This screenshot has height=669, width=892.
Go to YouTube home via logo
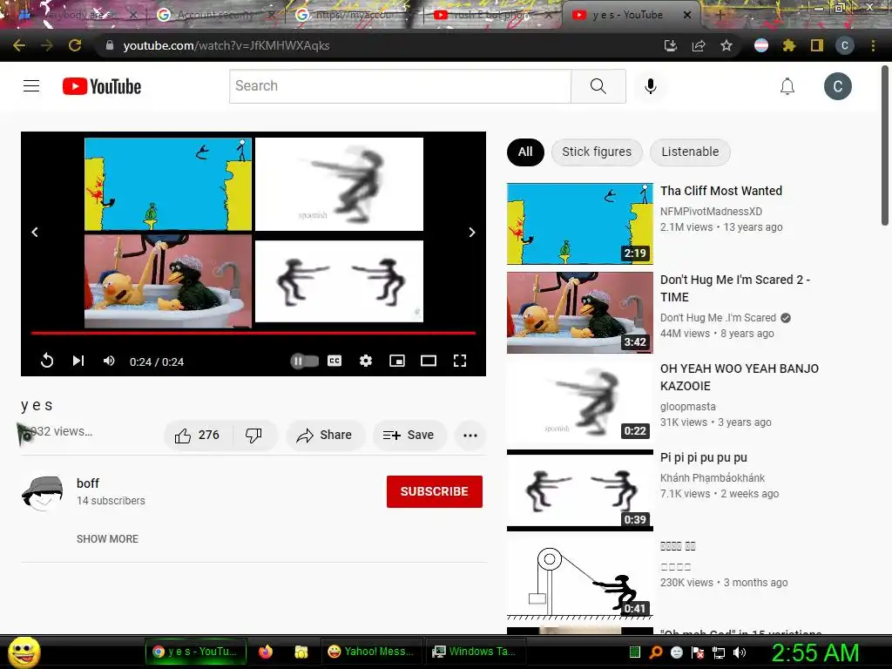(x=102, y=86)
